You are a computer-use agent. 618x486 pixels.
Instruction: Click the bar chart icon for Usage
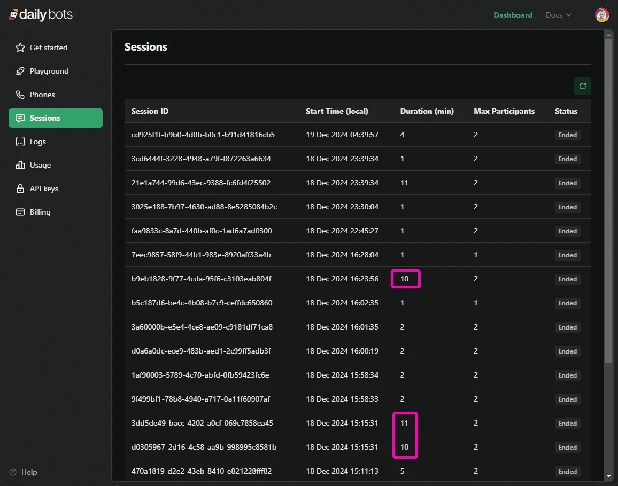tap(20, 165)
